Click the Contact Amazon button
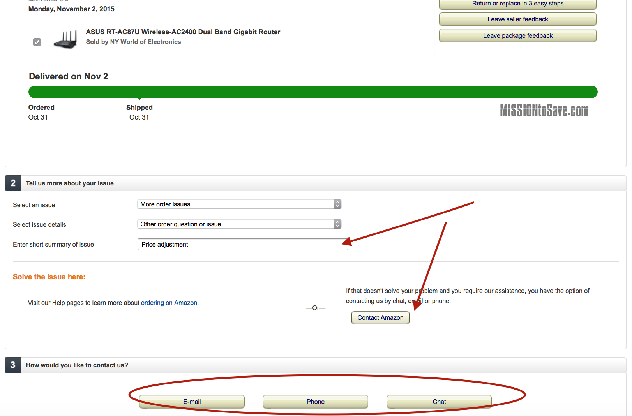632x416 pixels. coord(380,317)
